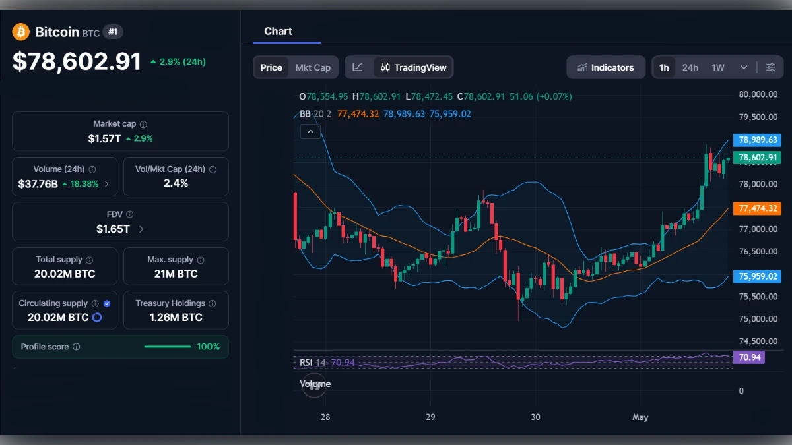Click the Profile score info icon
Viewport: 792px width, 445px height.
coord(77,347)
